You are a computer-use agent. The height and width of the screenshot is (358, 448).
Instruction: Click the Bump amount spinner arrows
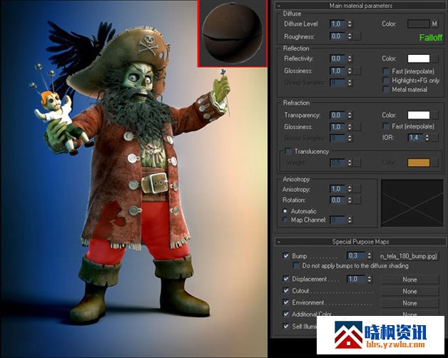[x=370, y=255]
